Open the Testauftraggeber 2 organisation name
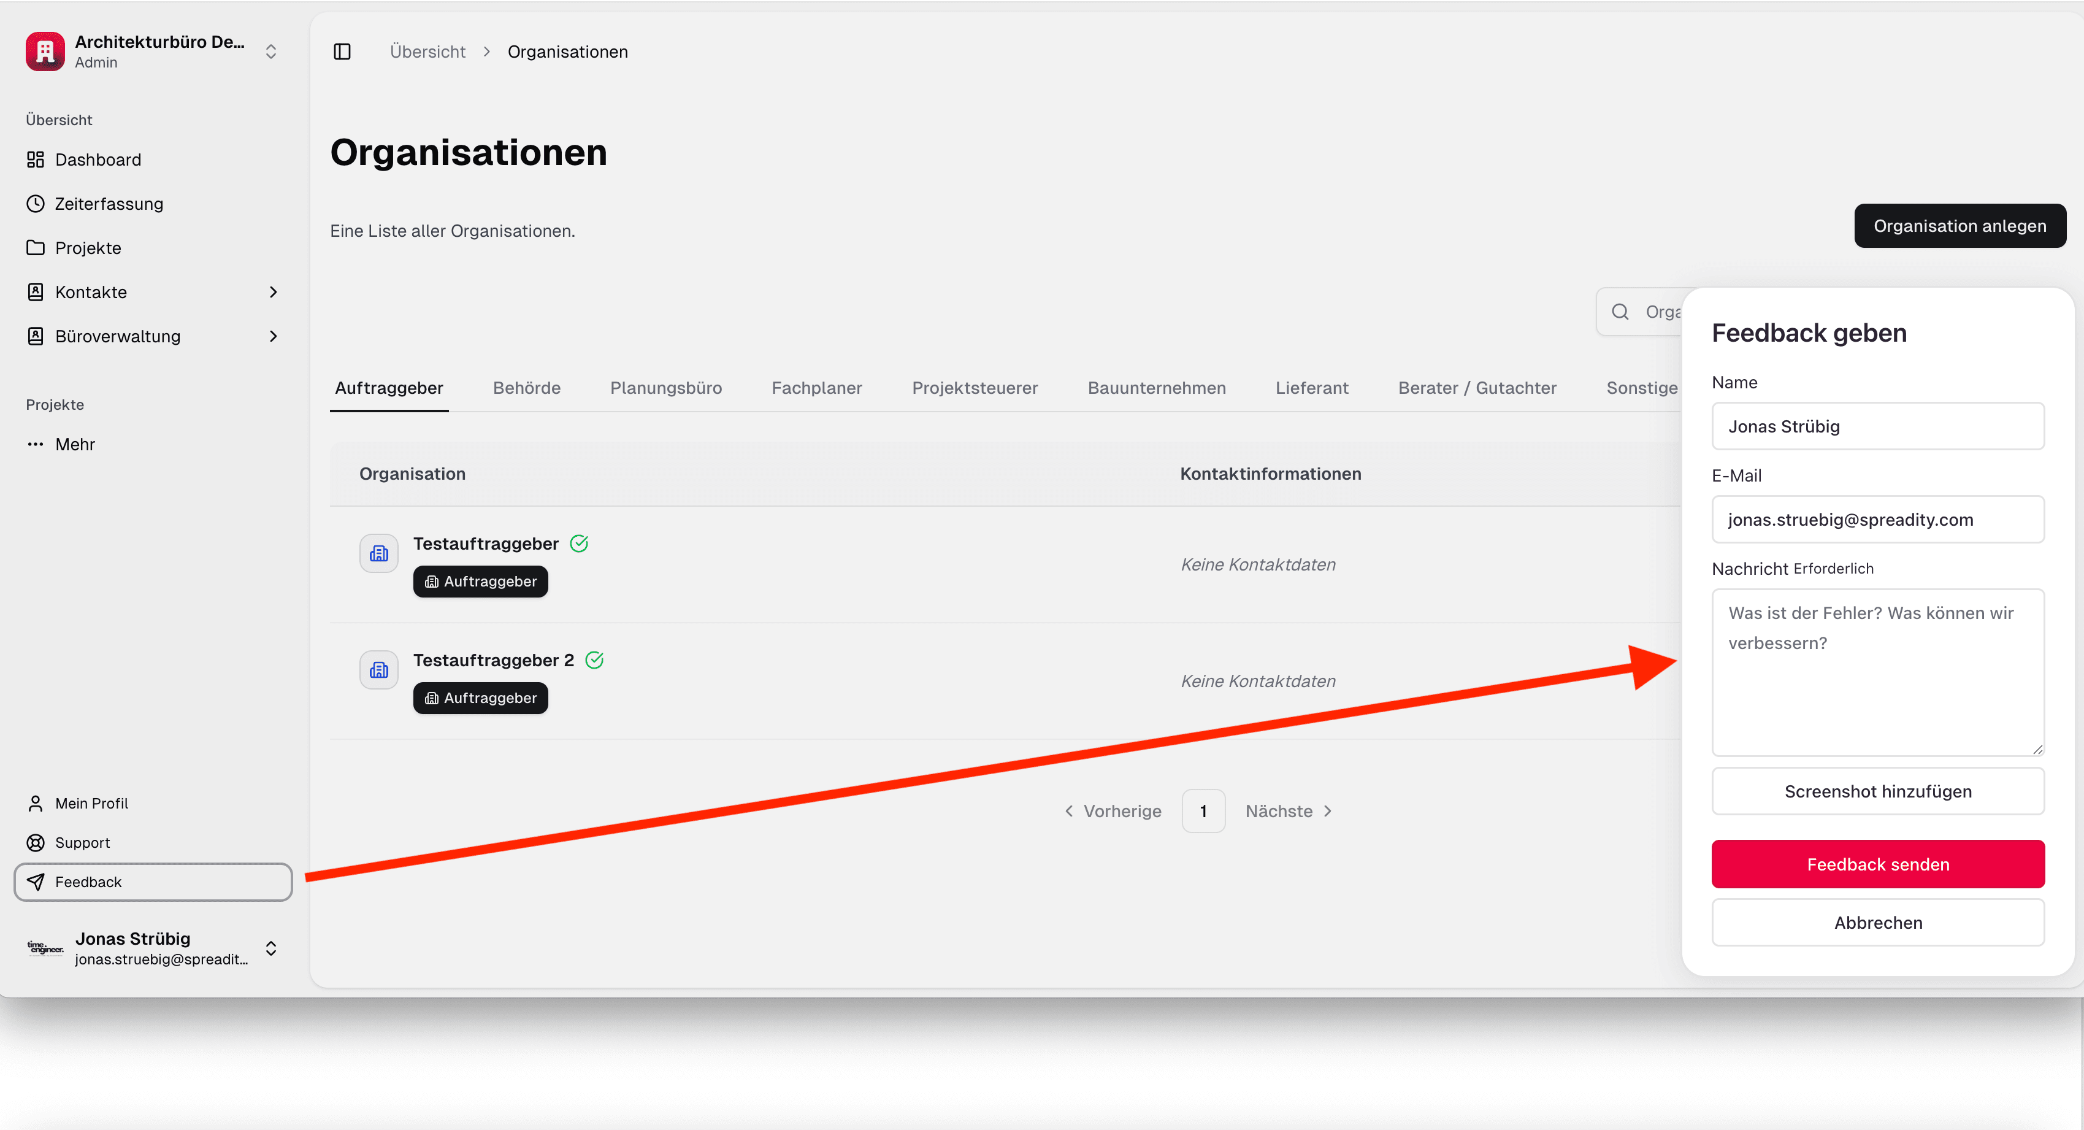 494,661
